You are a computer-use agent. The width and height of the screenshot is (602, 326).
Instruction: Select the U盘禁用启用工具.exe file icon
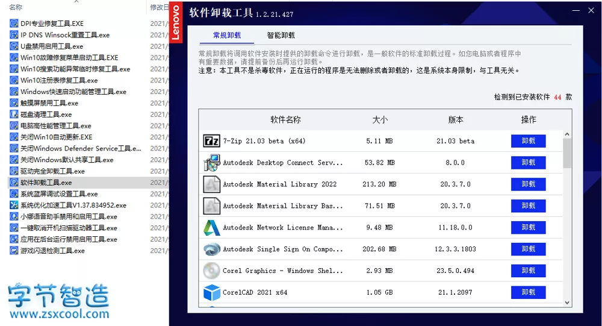[14, 46]
